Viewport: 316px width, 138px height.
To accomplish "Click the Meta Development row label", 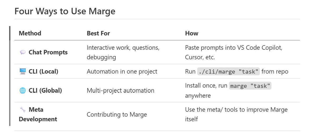I will coord(38,114).
